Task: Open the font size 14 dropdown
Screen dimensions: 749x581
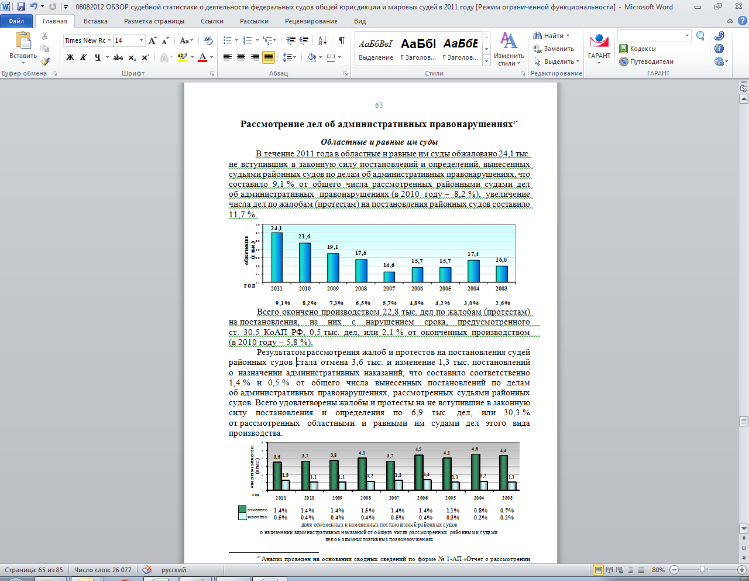Action: click(142, 40)
